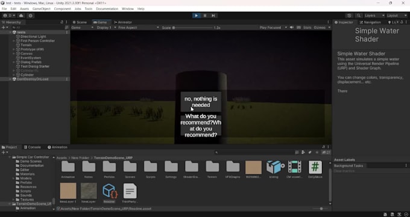
Task: Switch to the Animator tab
Action: click(x=123, y=22)
